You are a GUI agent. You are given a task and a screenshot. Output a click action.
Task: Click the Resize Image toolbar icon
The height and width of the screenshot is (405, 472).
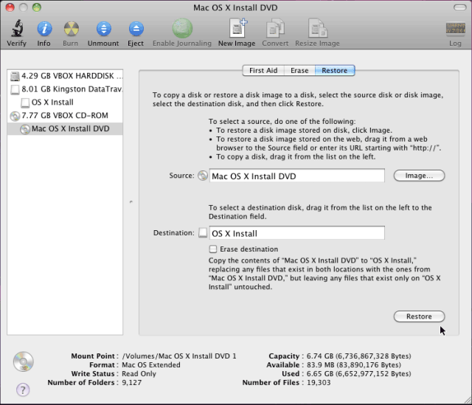318,28
